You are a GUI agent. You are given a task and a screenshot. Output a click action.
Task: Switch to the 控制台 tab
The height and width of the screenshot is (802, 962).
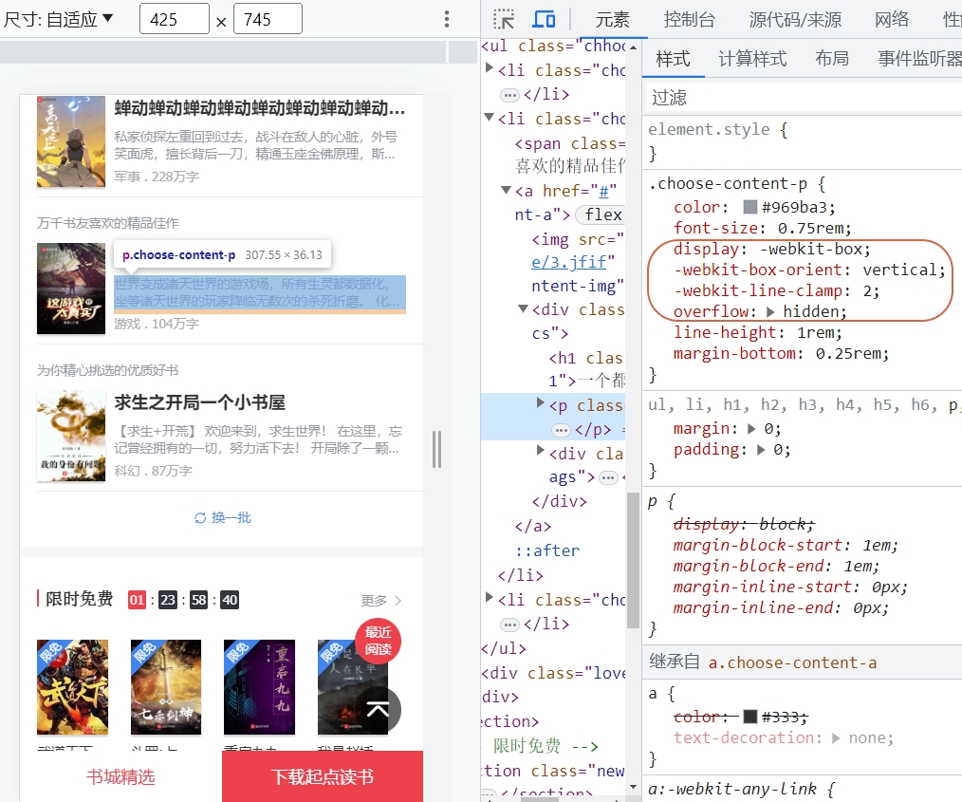coord(690,20)
